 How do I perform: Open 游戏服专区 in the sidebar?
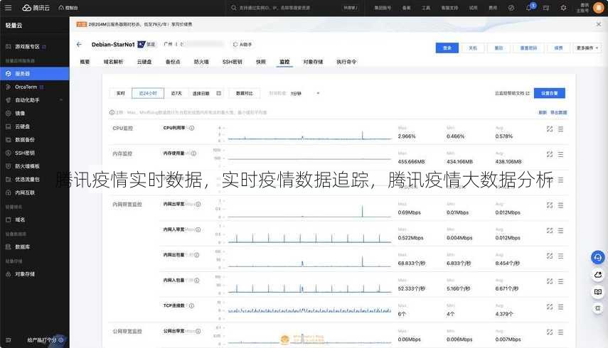pyautogui.click(x=27, y=46)
